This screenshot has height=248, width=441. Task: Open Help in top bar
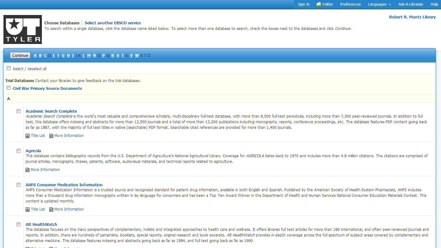coord(434,4)
